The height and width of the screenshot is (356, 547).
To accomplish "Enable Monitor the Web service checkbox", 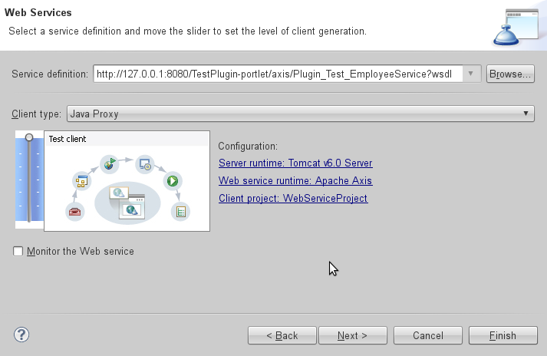I will (18, 251).
